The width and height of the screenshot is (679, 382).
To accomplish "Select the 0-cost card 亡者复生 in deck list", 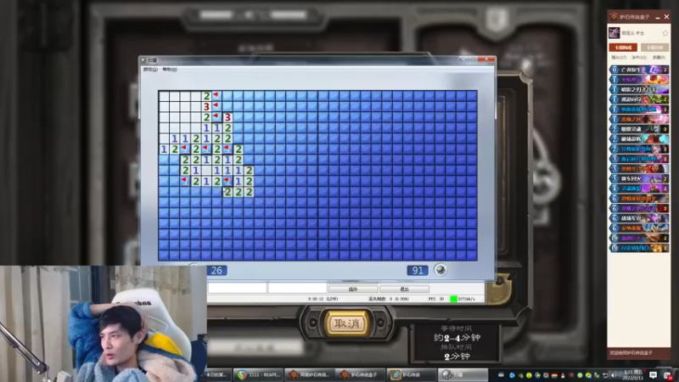I will [x=639, y=70].
